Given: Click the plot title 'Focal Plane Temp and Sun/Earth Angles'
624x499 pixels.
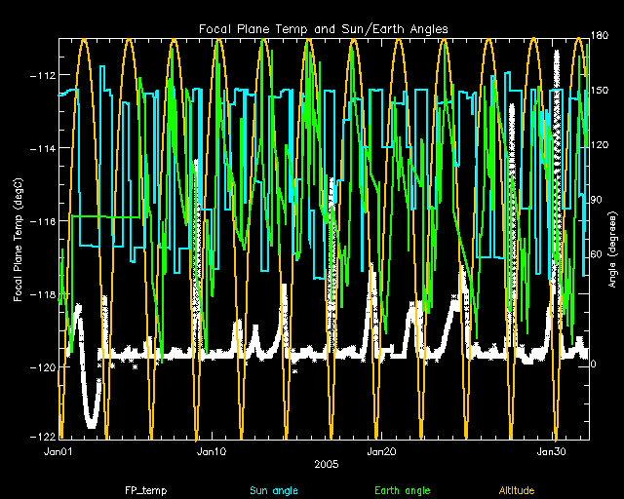Looking at the screenshot, I should 324,29.
